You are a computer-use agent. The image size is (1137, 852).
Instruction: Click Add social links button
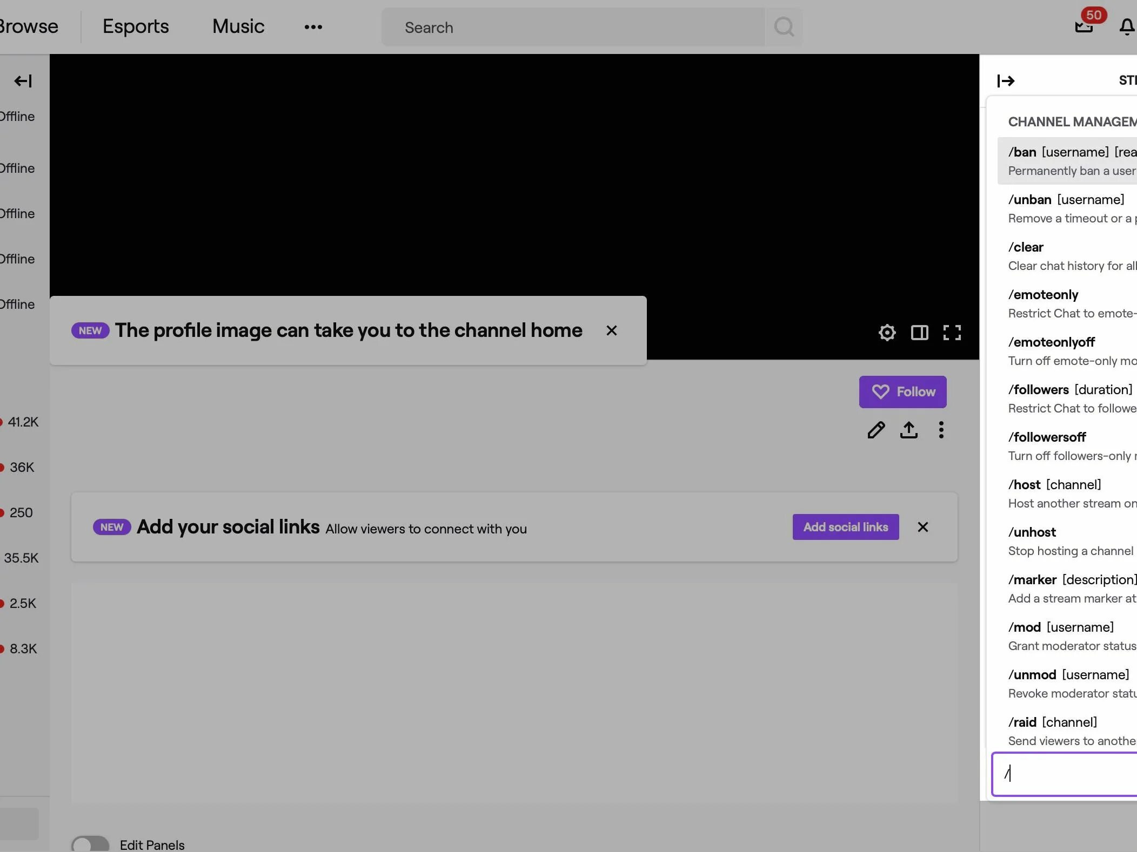click(x=845, y=527)
